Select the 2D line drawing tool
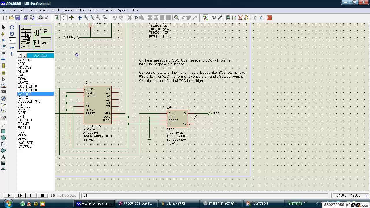 click(x=3, y=125)
